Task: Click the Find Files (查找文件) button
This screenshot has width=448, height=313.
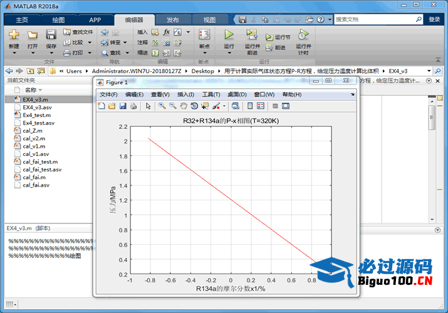Action: pyautogui.click(x=78, y=32)
